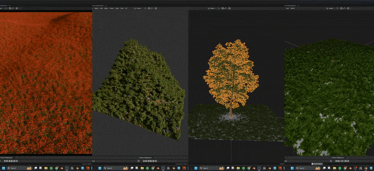Open Follow Preferences dropdown under hedge patch viewport
Image resolution: width=374 pixels, height=171 pixels.
[147, 157]
